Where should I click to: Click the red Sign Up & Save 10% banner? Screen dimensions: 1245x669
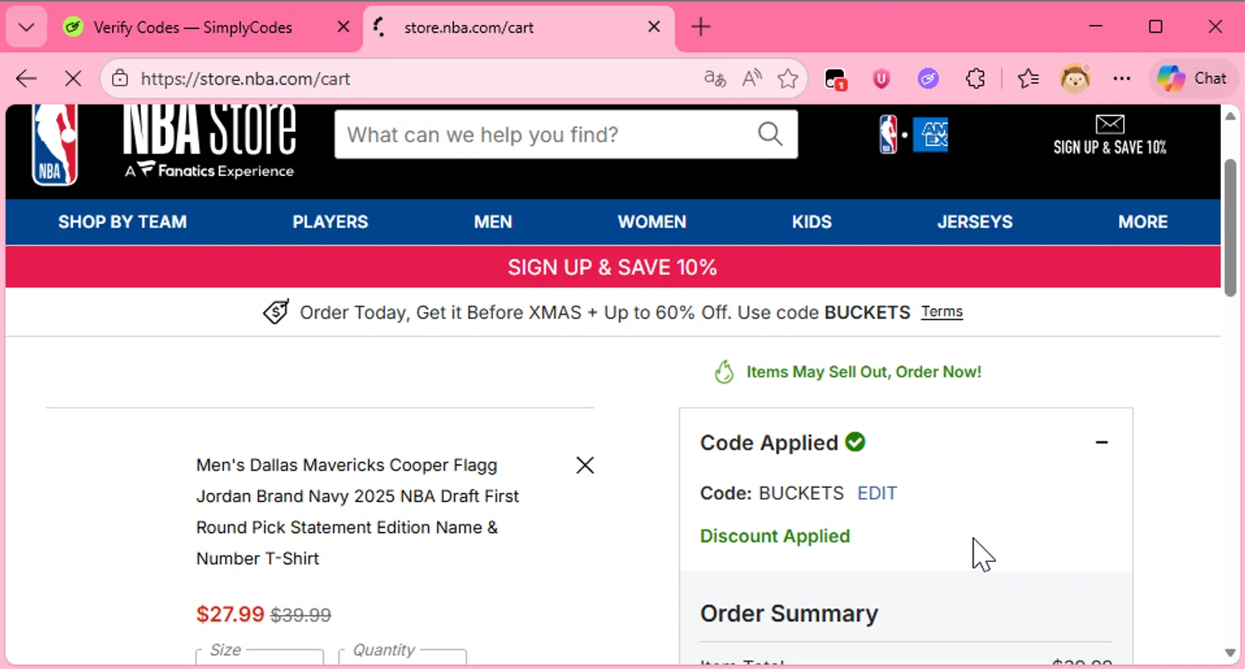[613, 267]
